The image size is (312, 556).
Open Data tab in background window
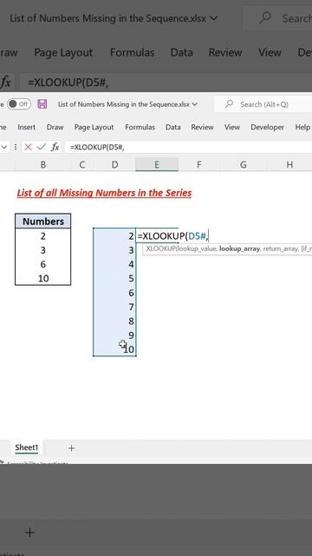click(x=181, y=52)
